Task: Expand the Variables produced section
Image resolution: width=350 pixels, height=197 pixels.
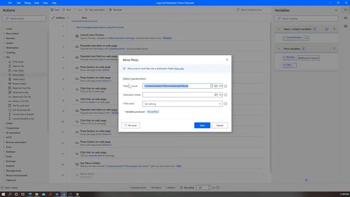Action: pos(124,112)
